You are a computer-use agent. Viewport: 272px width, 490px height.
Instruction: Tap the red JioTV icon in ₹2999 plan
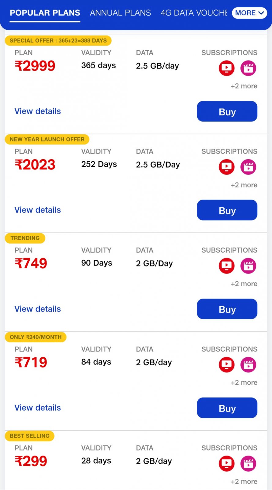[x=226, y=68]
